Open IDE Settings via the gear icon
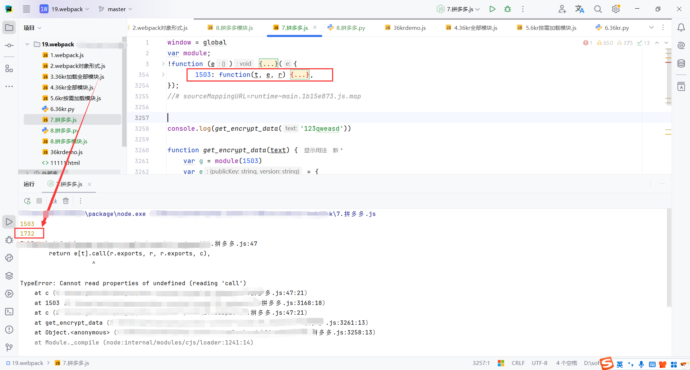 pyautogui.click(x=616, y=9)
